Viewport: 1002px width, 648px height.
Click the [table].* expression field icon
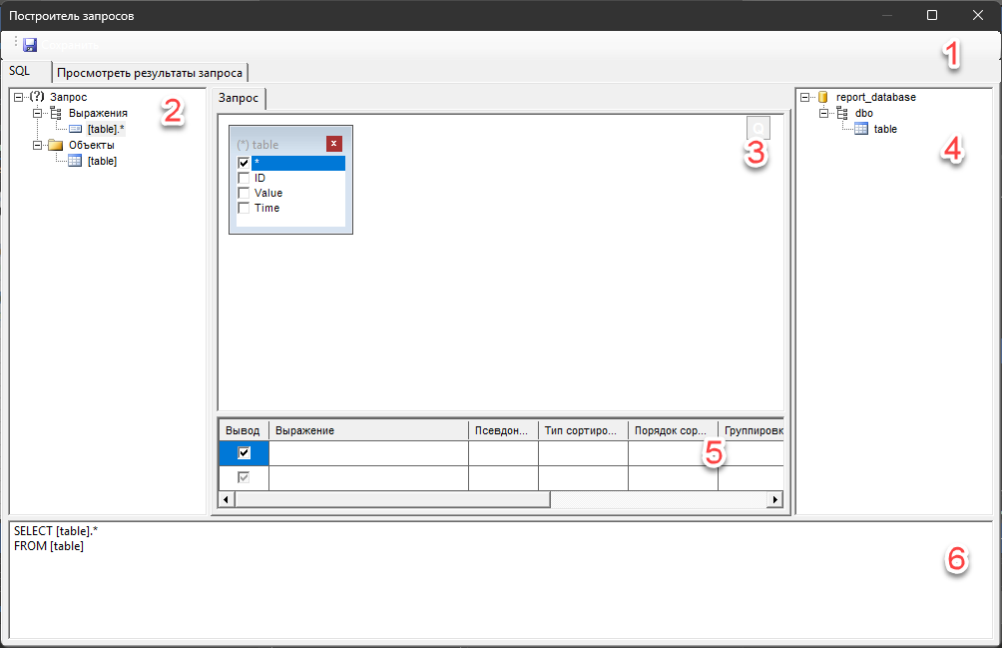[76, 129]
